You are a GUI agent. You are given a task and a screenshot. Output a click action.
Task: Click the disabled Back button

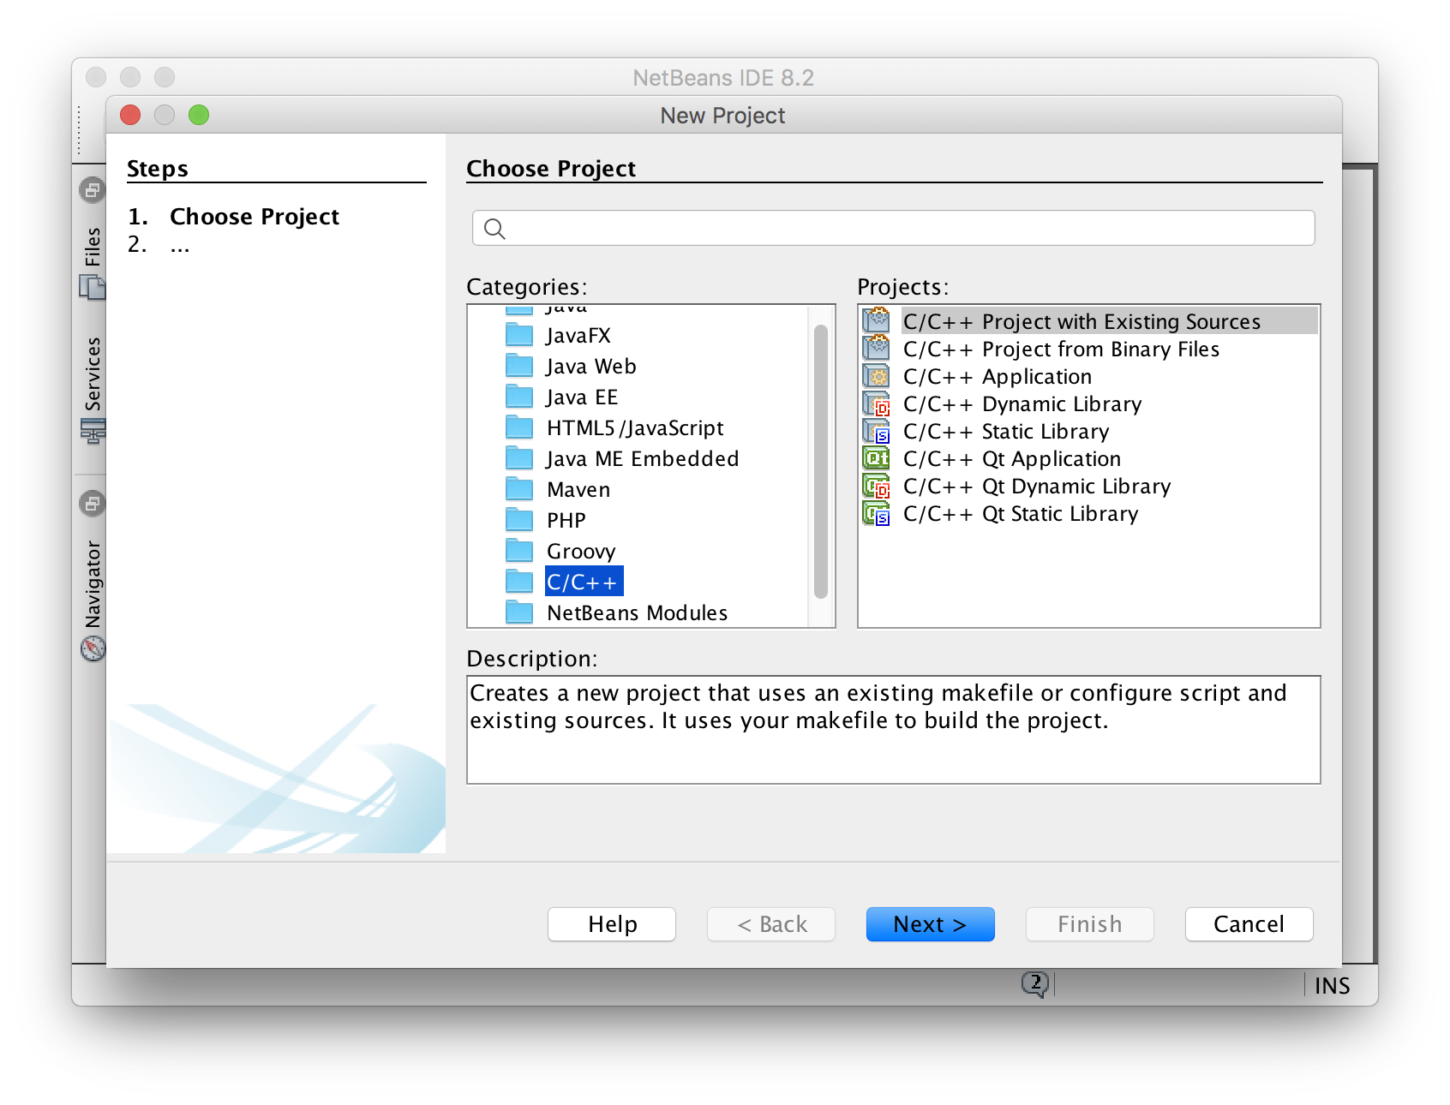[771, 924]
